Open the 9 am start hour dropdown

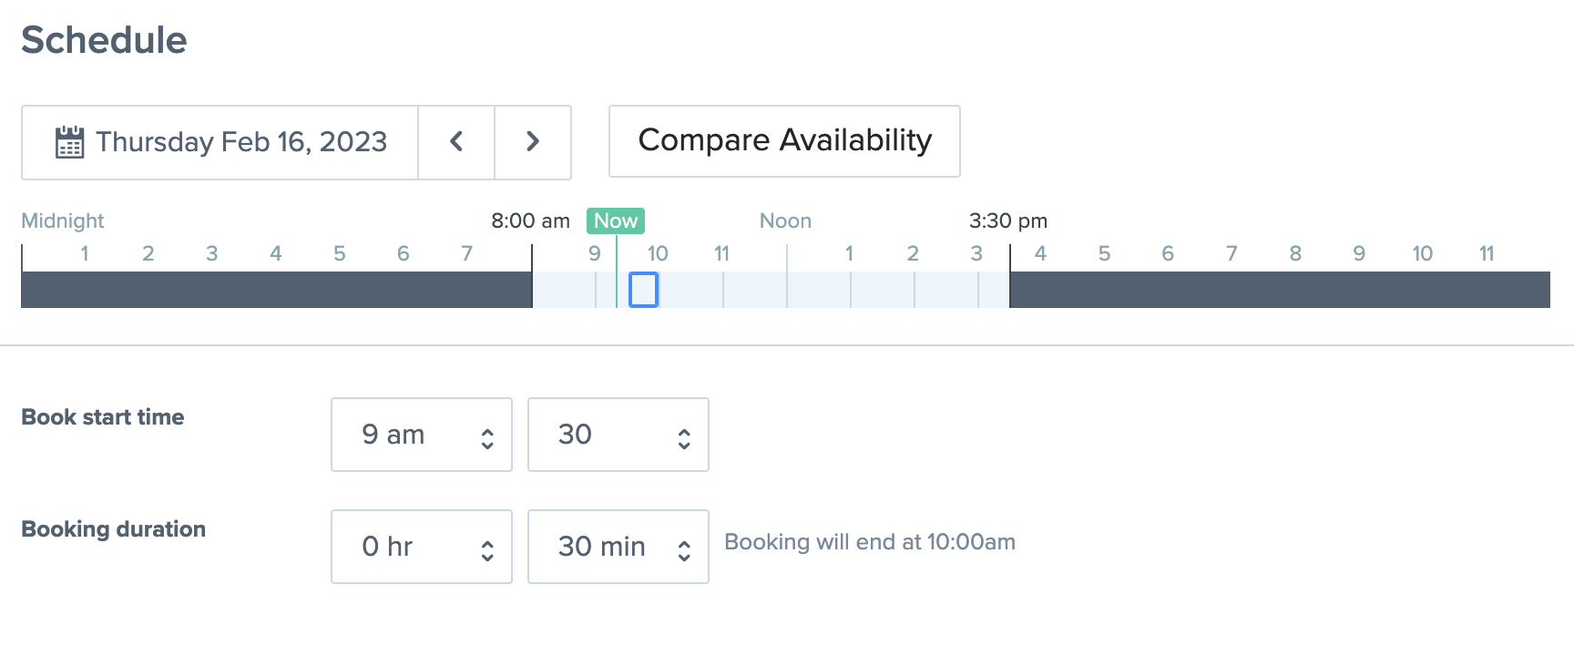coord(422,435)
